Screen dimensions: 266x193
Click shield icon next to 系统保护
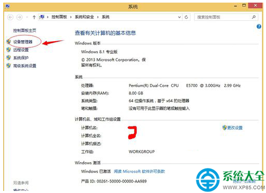(x=8, y=57)
